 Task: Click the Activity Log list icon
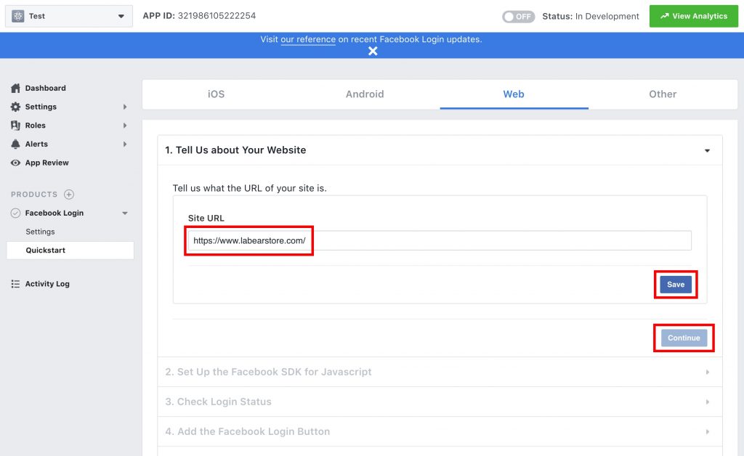click(x=16, y=284)
